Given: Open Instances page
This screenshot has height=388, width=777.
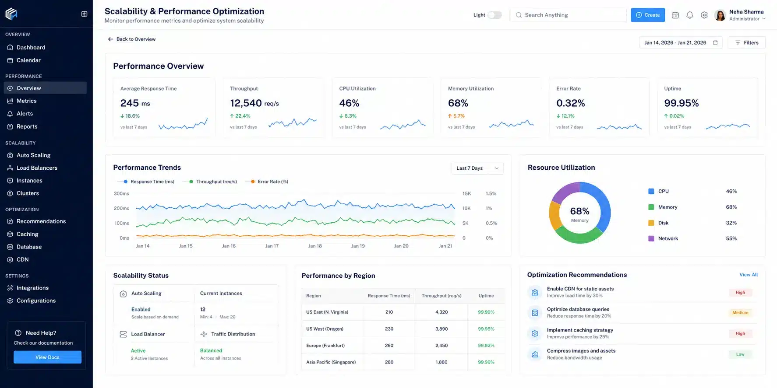Looking at the screenshot, I should [x=45, y=181].
